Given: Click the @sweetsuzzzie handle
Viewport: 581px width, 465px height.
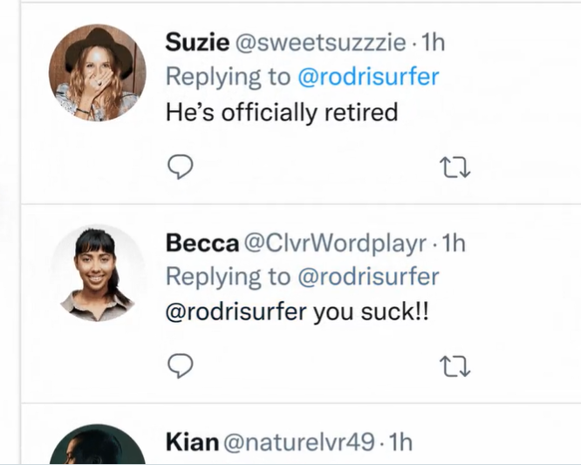Looking at the screenshot, I should point(321,43).
